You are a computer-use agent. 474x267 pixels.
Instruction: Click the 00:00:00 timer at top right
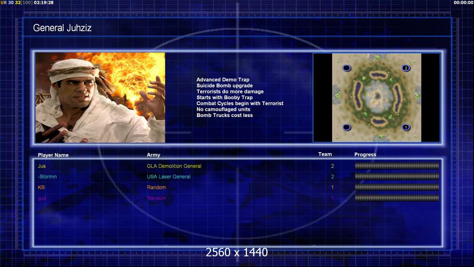click(463, 2)
